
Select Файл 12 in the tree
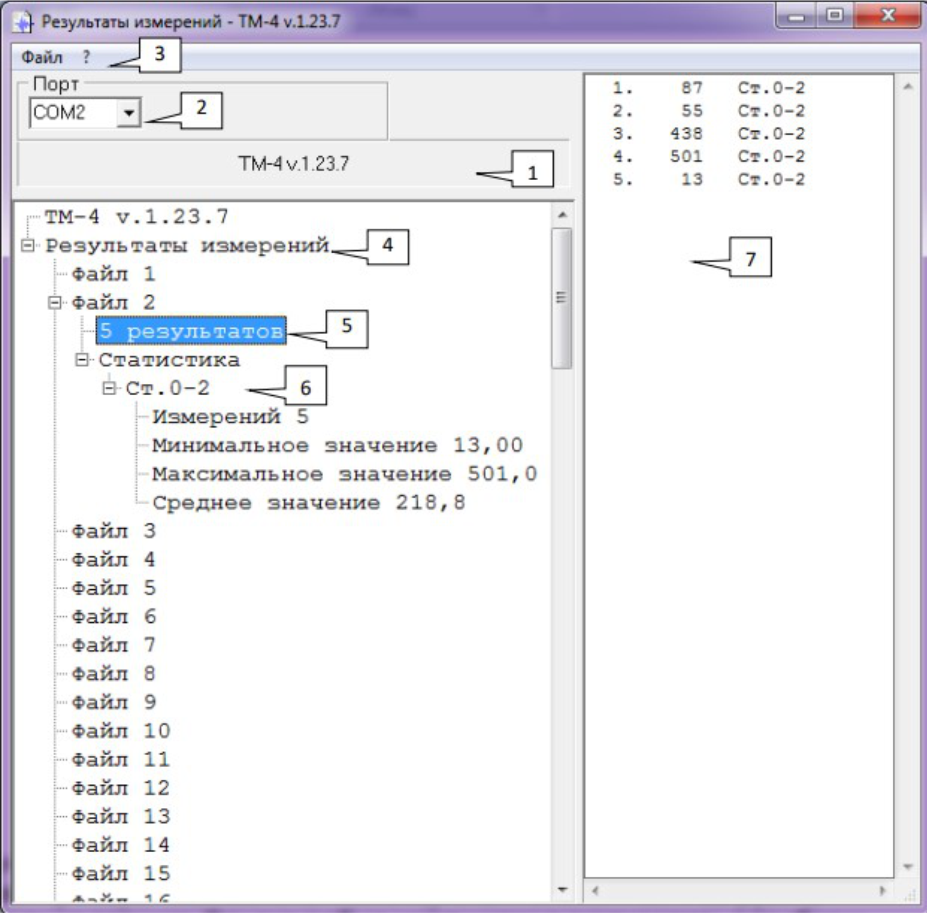coord(120,788)
